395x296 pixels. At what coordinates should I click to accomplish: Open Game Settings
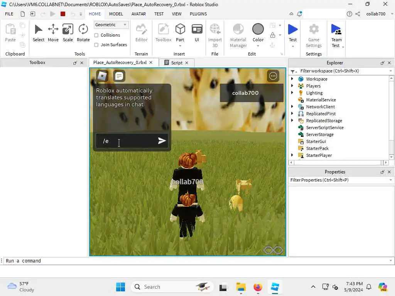point(314,35)
